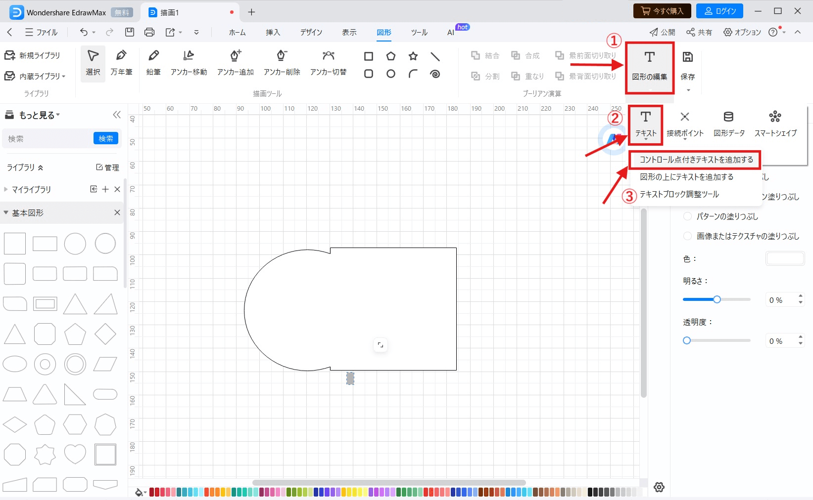Activate the アンカー切替 tool
This screenshot has width=813, height=500.
click(x=329, y=63)
